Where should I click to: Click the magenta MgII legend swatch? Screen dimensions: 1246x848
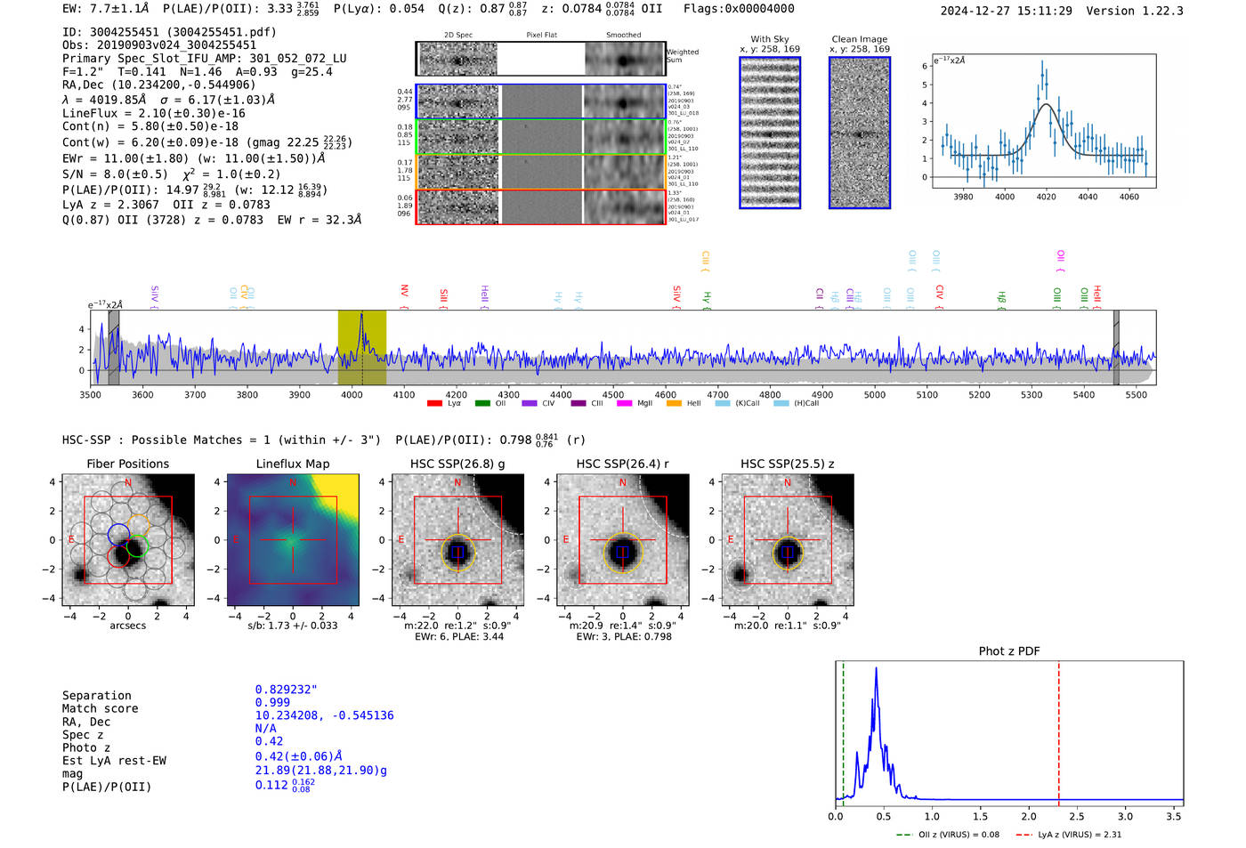(x=624, y=404)
